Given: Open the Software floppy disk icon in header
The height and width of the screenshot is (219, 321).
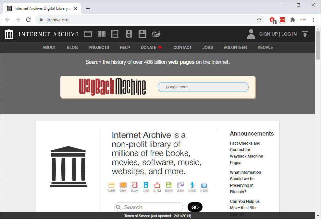Looking at the screenshot, I should coord(142,34).
